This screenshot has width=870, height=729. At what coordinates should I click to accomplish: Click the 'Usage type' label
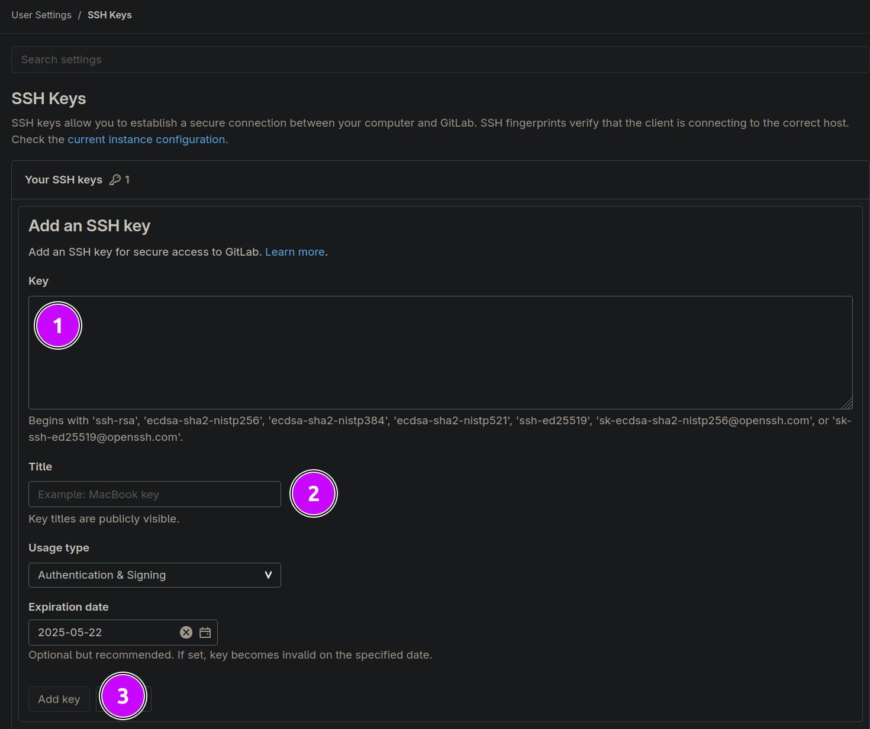[x=59, y=548]
